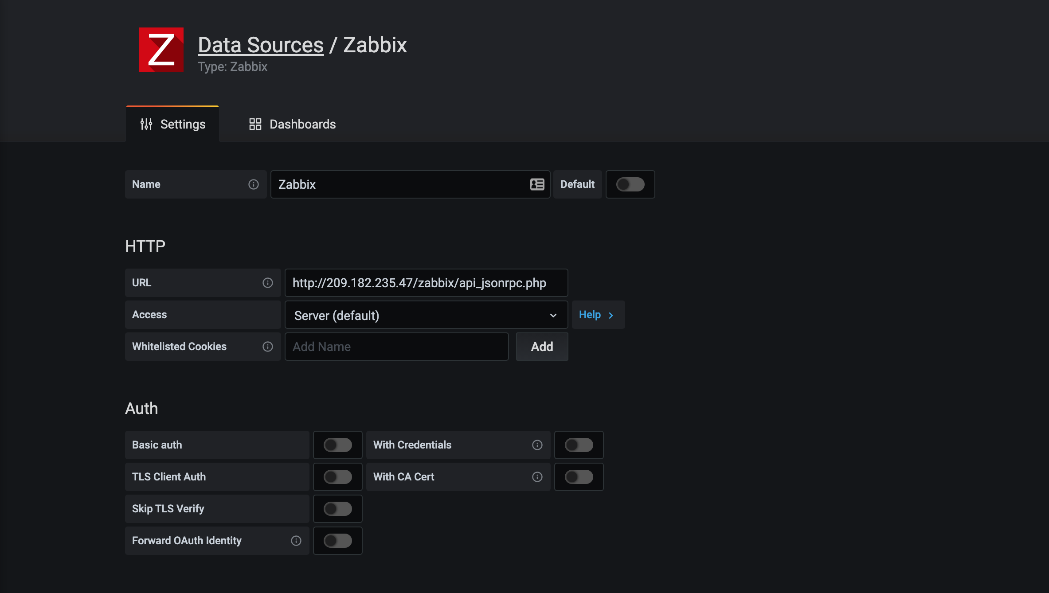
Task: Toggle the Default data source switch
Action: click(630, 184)
